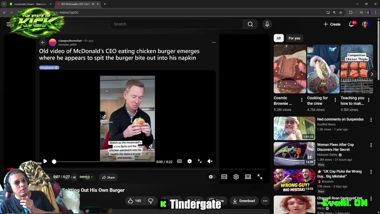
Task: Open options for Chappell Roan video
Action: [x=371, y=198]
